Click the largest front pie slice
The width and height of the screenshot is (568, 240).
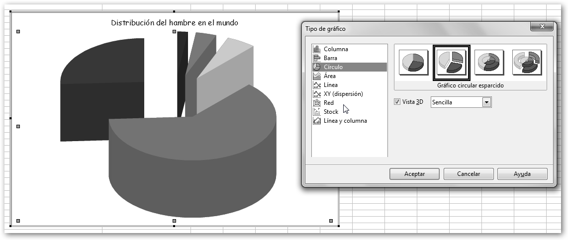pos(194,169)
